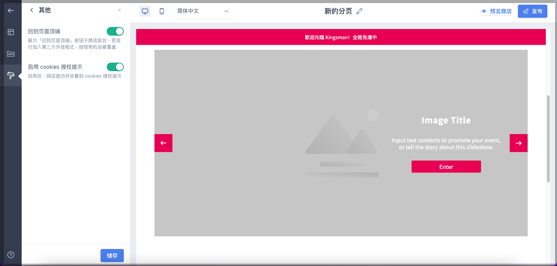Screen dimensions: 557x266
Task: Toggle 启用 cookies 授权提示 switch
Action: (x=115, y=67)
